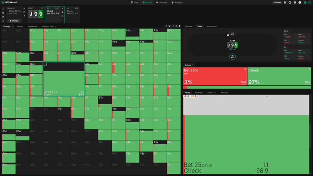The image size is (313, 176).
Task: Switch to the Ranges tab
Action: pyautogui.click(x=20, y=26)
